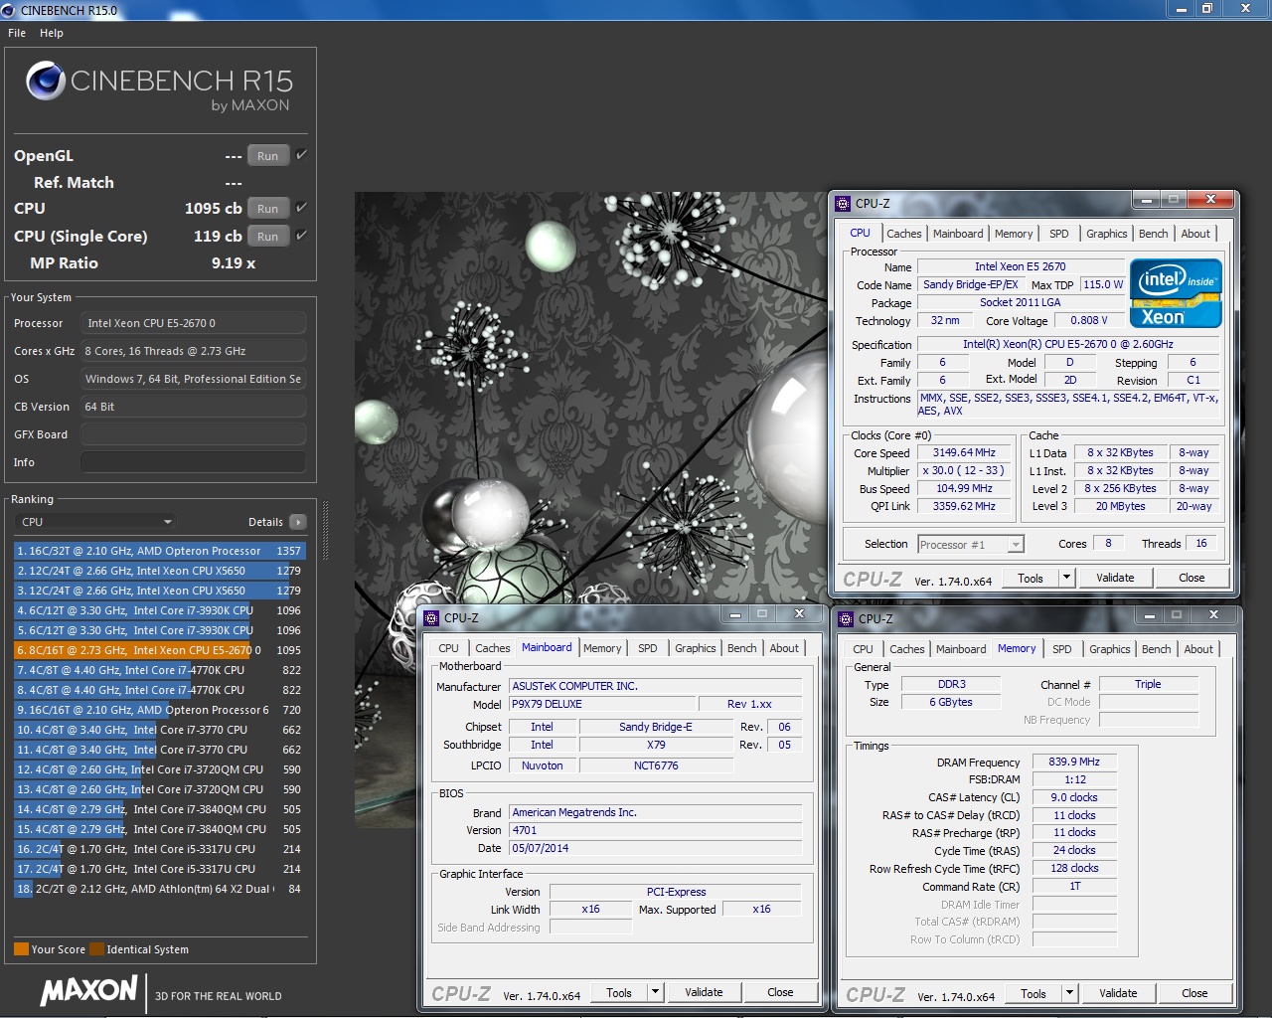
Task: Click the memory Type DDR3 value
Action: [x=951, y=685]
